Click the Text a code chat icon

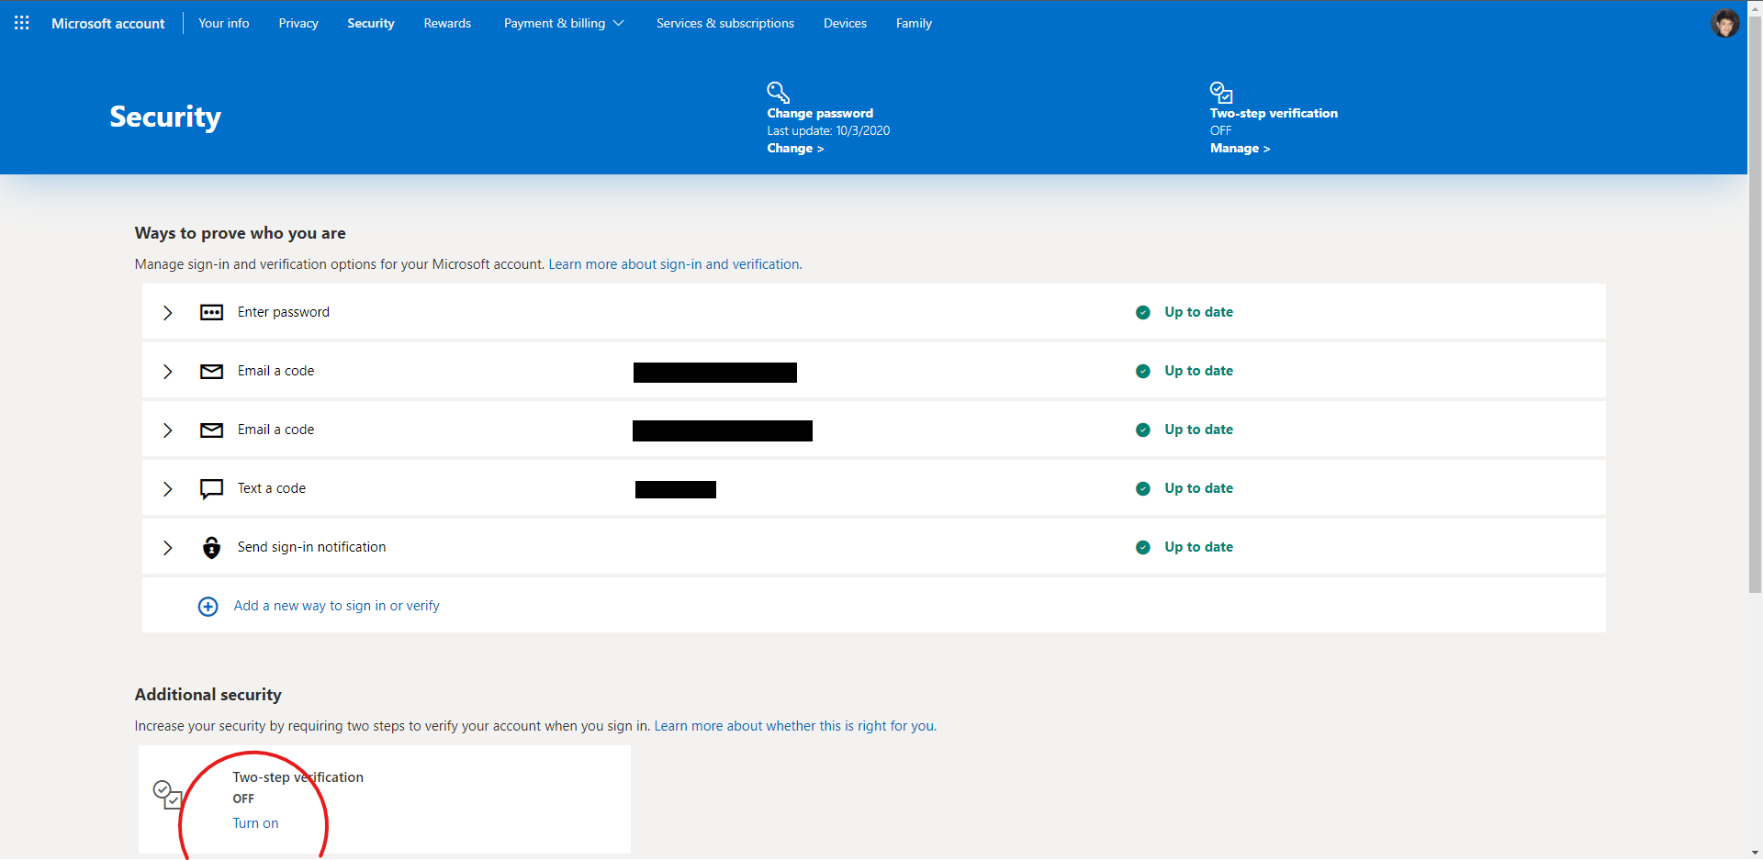[x=211, y=489]
